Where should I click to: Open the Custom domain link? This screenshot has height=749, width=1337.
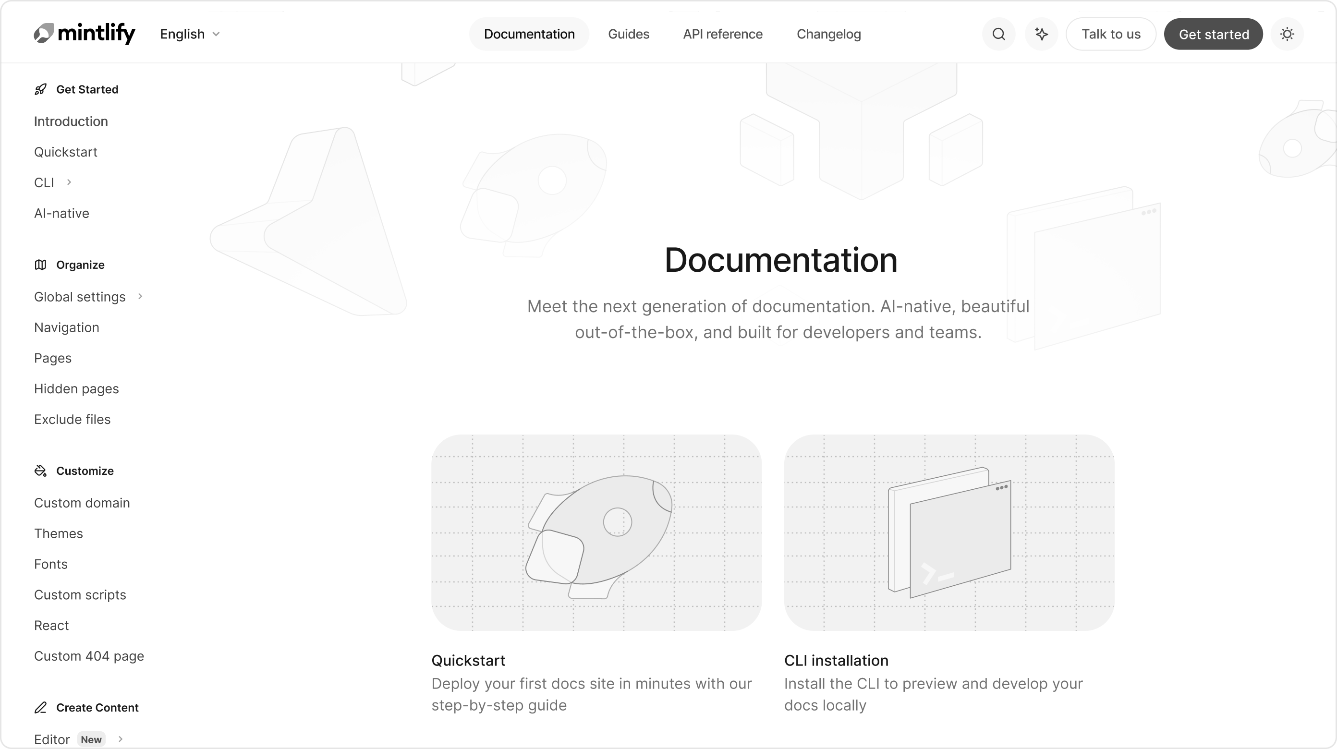82,503
